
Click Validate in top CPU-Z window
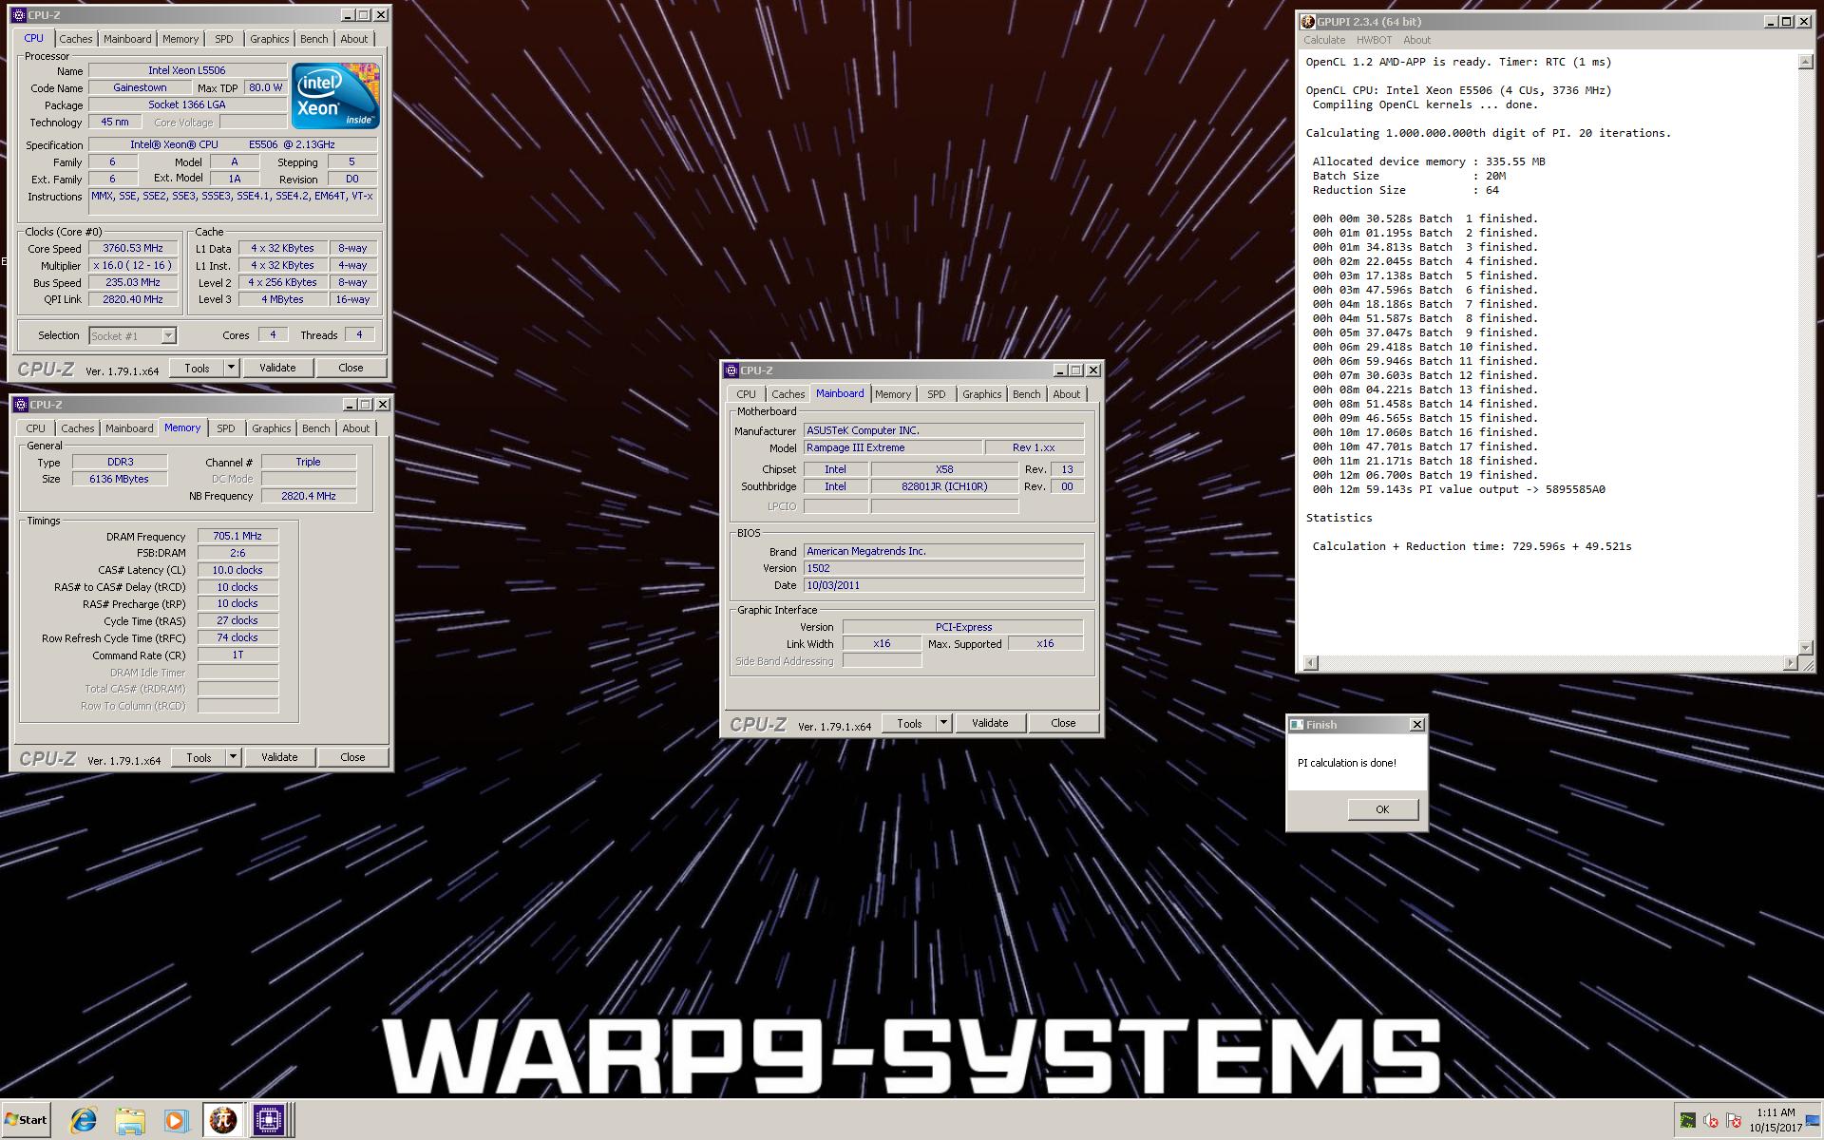(277, 368)
